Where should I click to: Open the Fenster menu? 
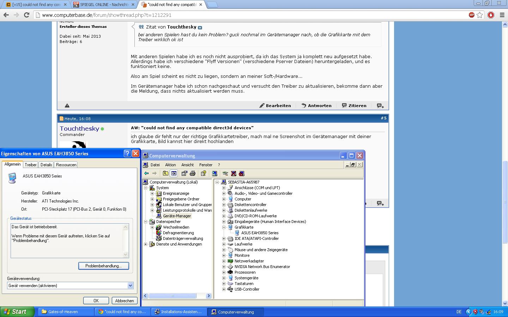[206, 165]
